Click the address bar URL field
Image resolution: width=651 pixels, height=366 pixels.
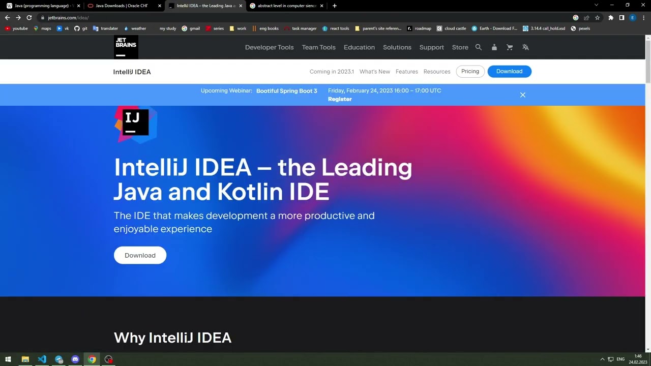(305, 18)
